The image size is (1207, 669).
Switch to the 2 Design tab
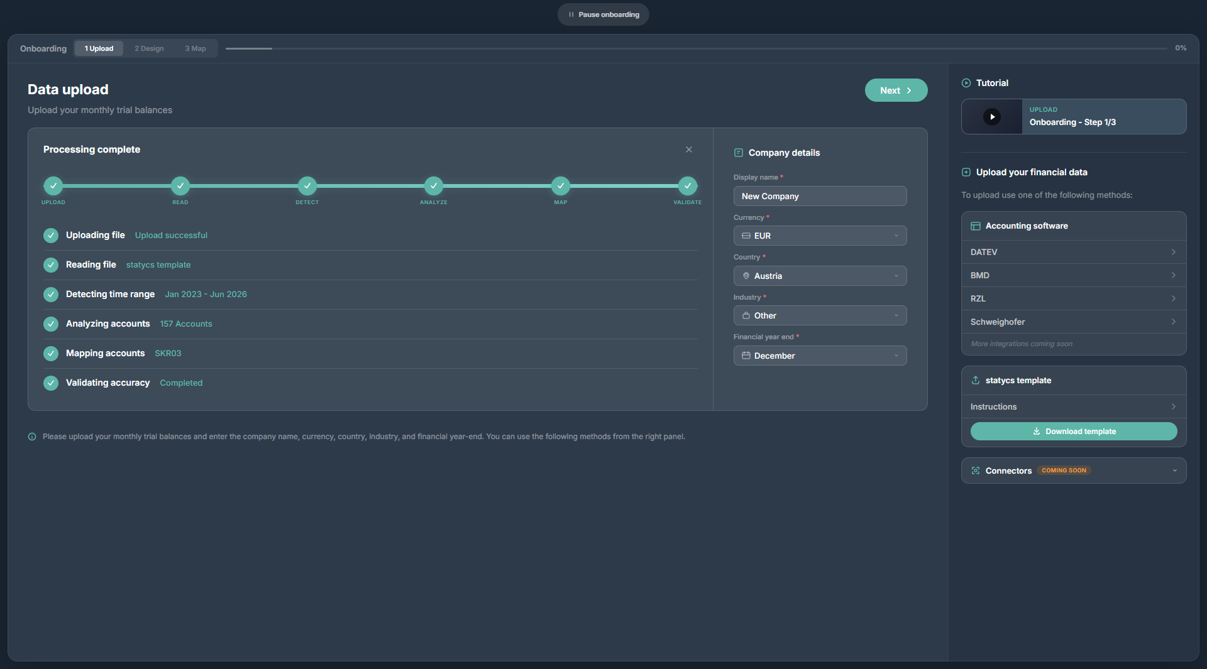[149, 48]
